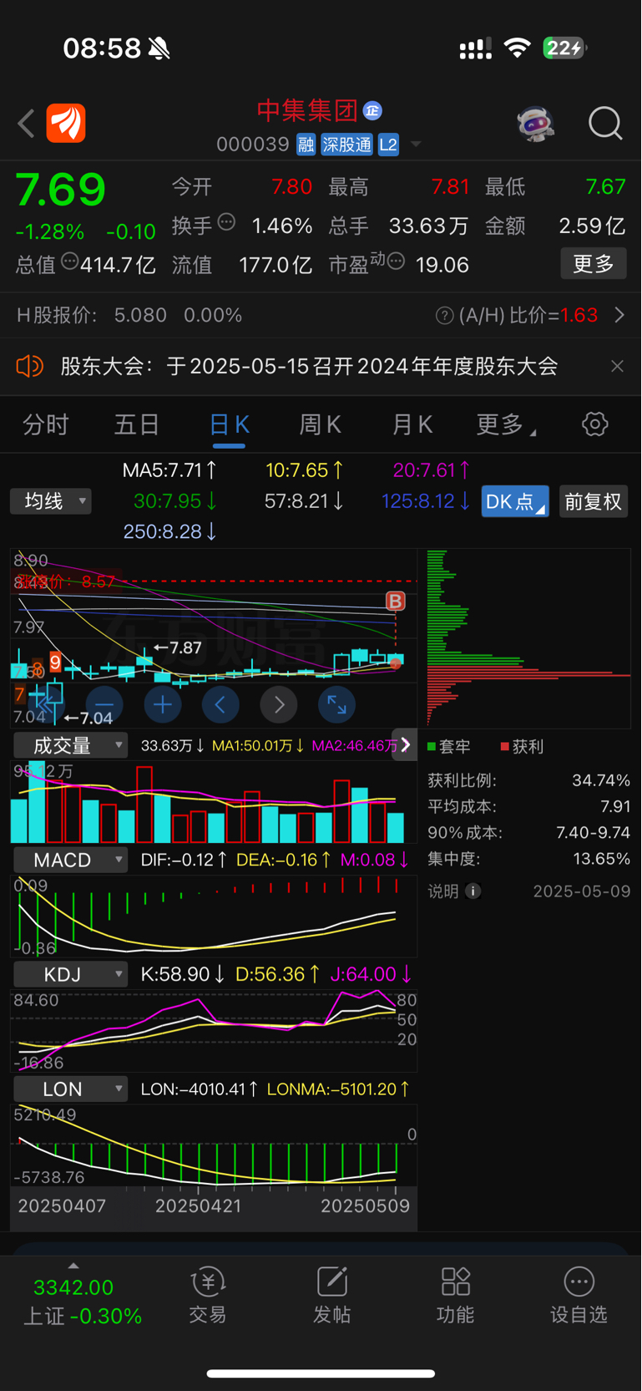Screen dimensions: 642x1391
Task: Shift chart left with arrow button
Action: point(220,705)
